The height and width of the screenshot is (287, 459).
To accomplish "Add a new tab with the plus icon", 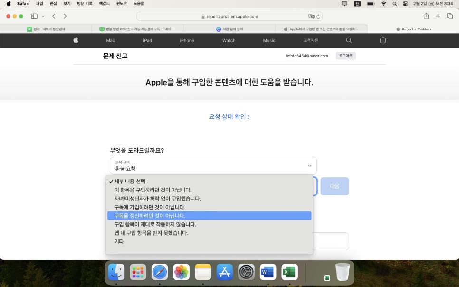I will pyautogui.click(x=438, y=16).
